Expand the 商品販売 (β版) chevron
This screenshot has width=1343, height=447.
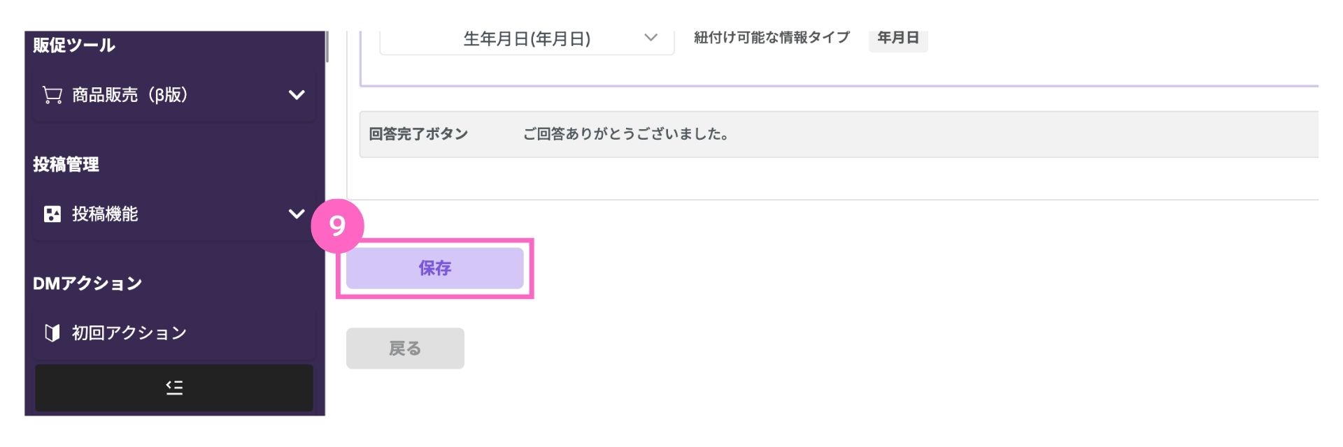click(297, 95)
